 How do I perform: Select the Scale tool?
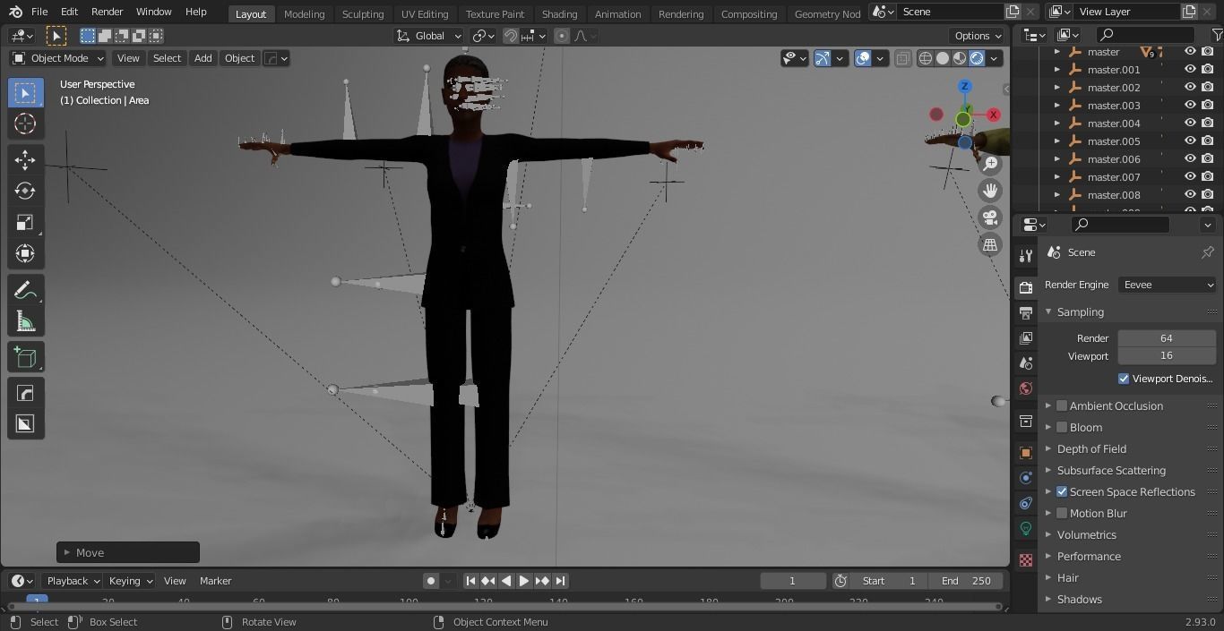tap(25, 222)
